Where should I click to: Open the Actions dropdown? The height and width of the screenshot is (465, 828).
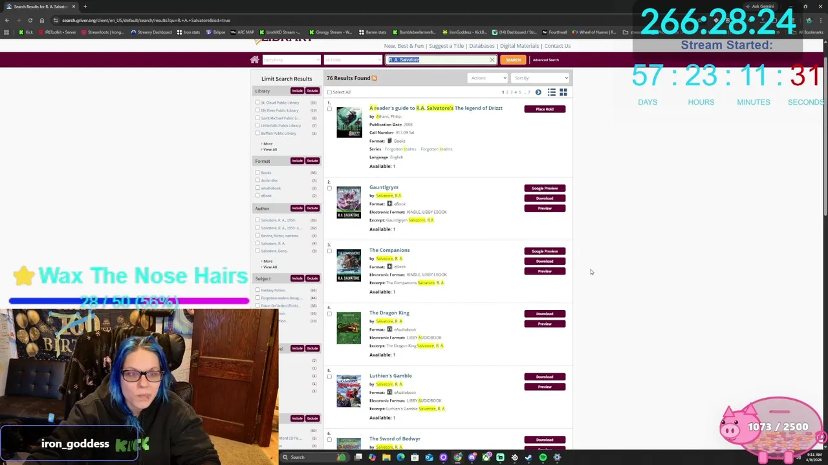pos(488,78)
